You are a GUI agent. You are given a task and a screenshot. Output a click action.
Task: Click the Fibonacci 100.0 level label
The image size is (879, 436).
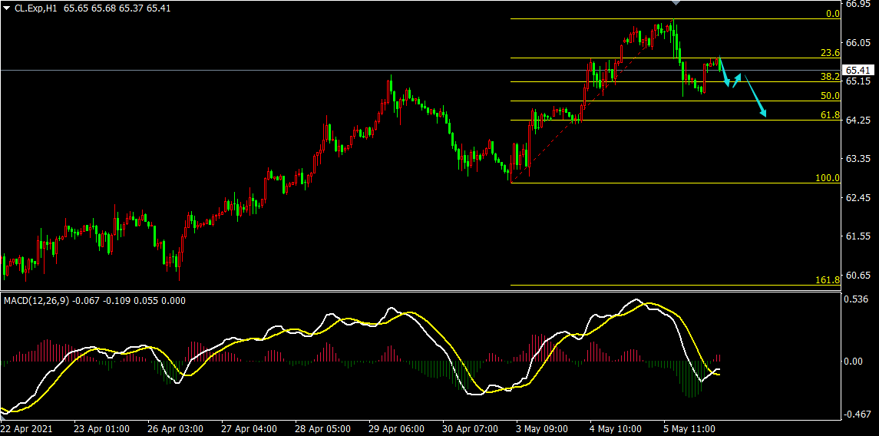[828, 177]
